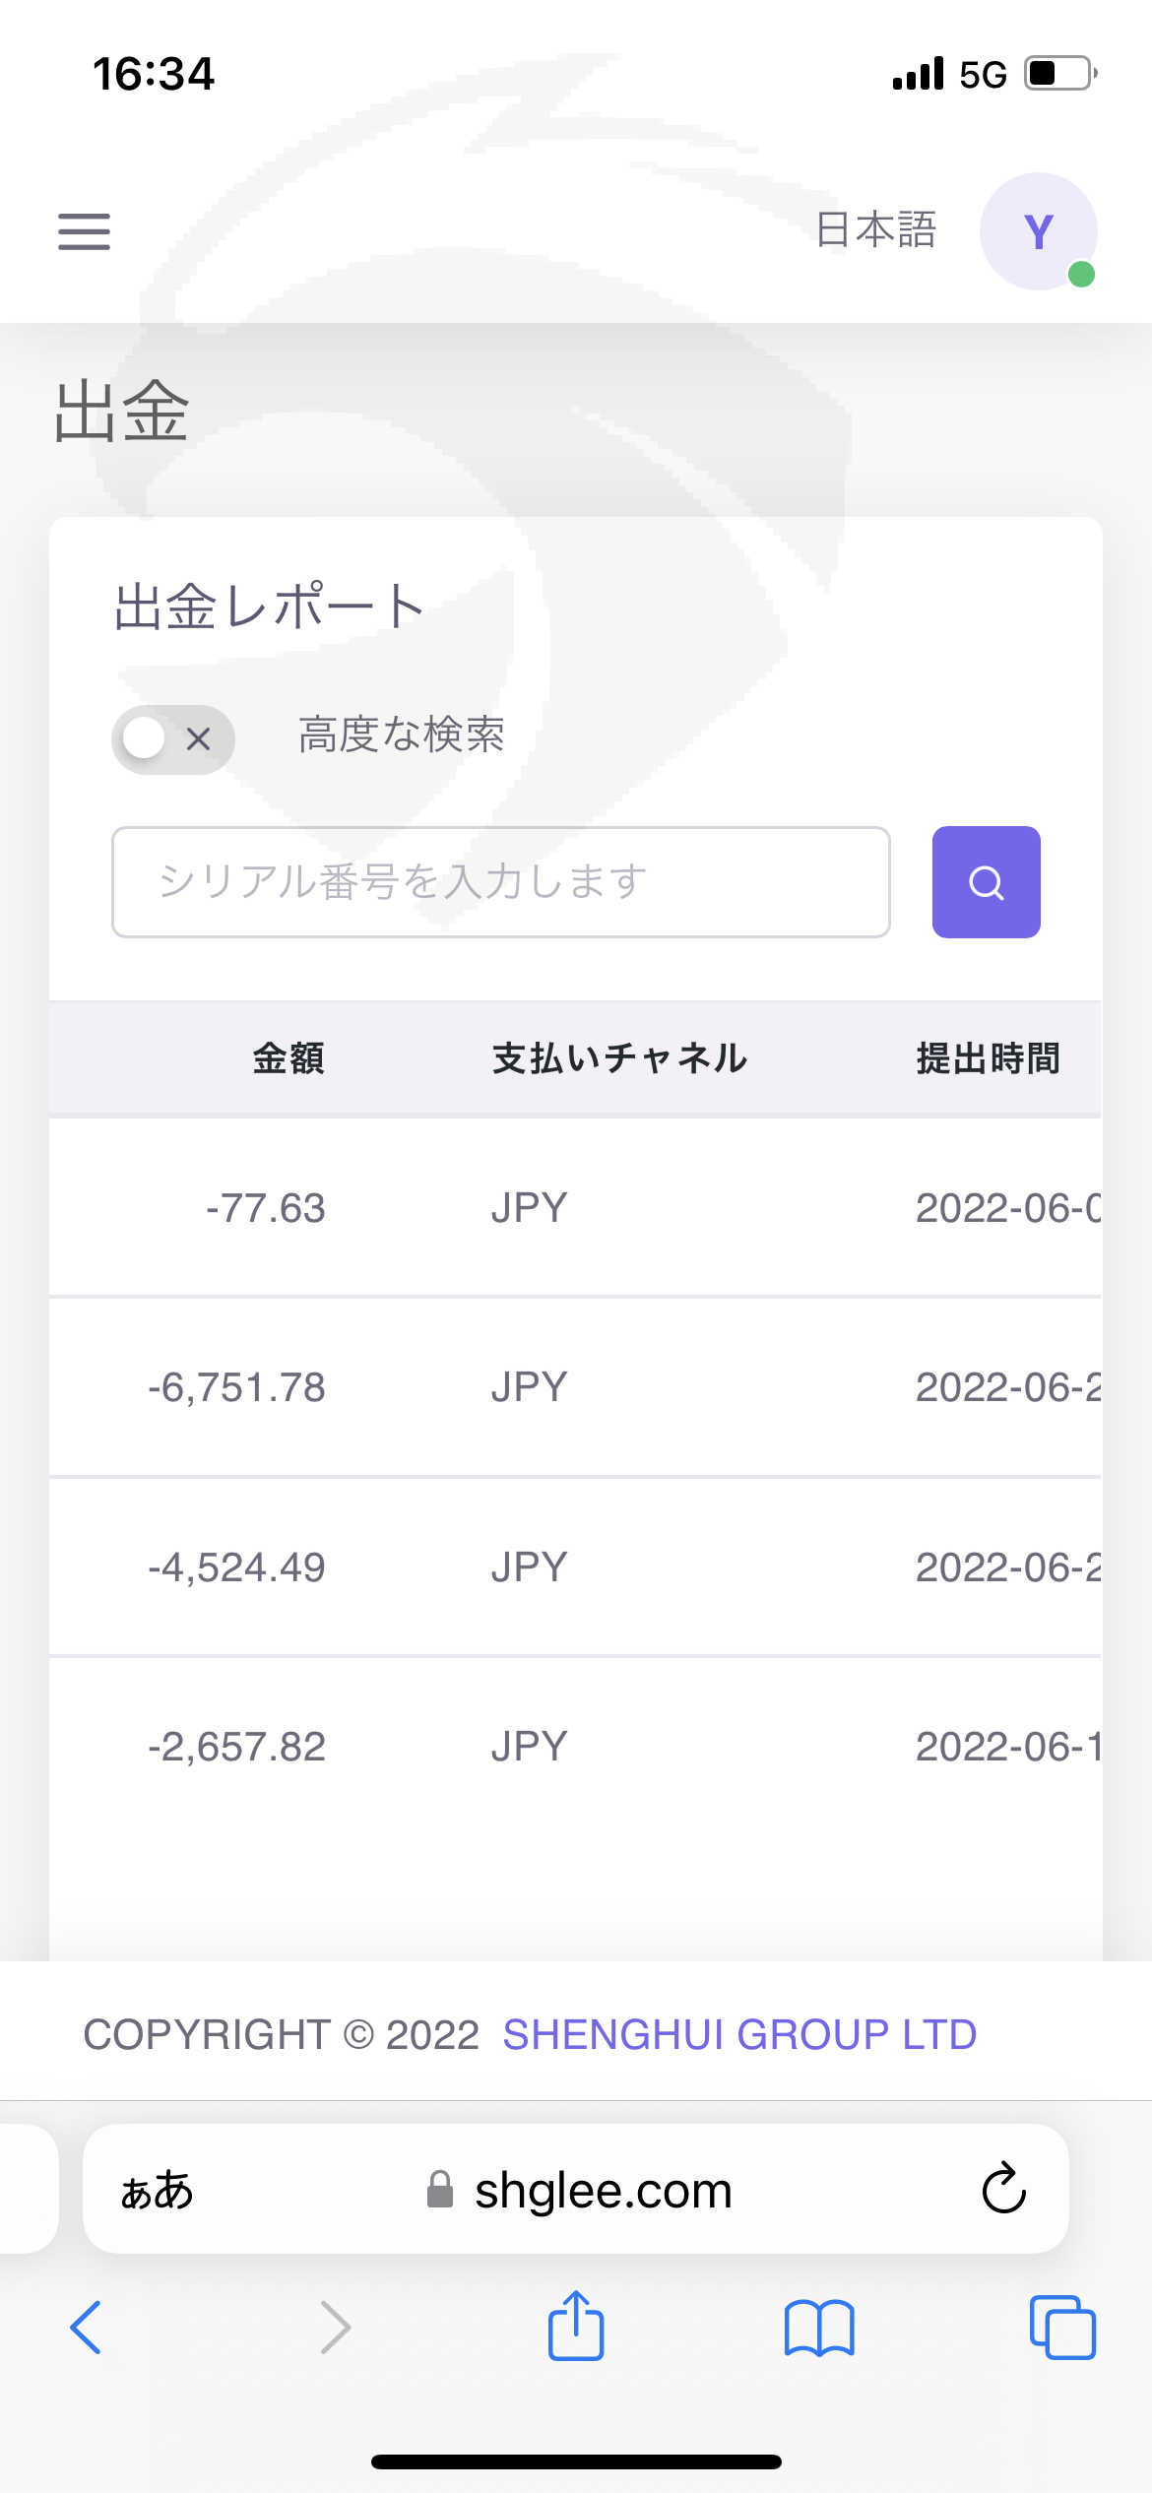Tap the Safari forward arrow
Screen dimensions: 1152x2493
tap(335, 2328)
